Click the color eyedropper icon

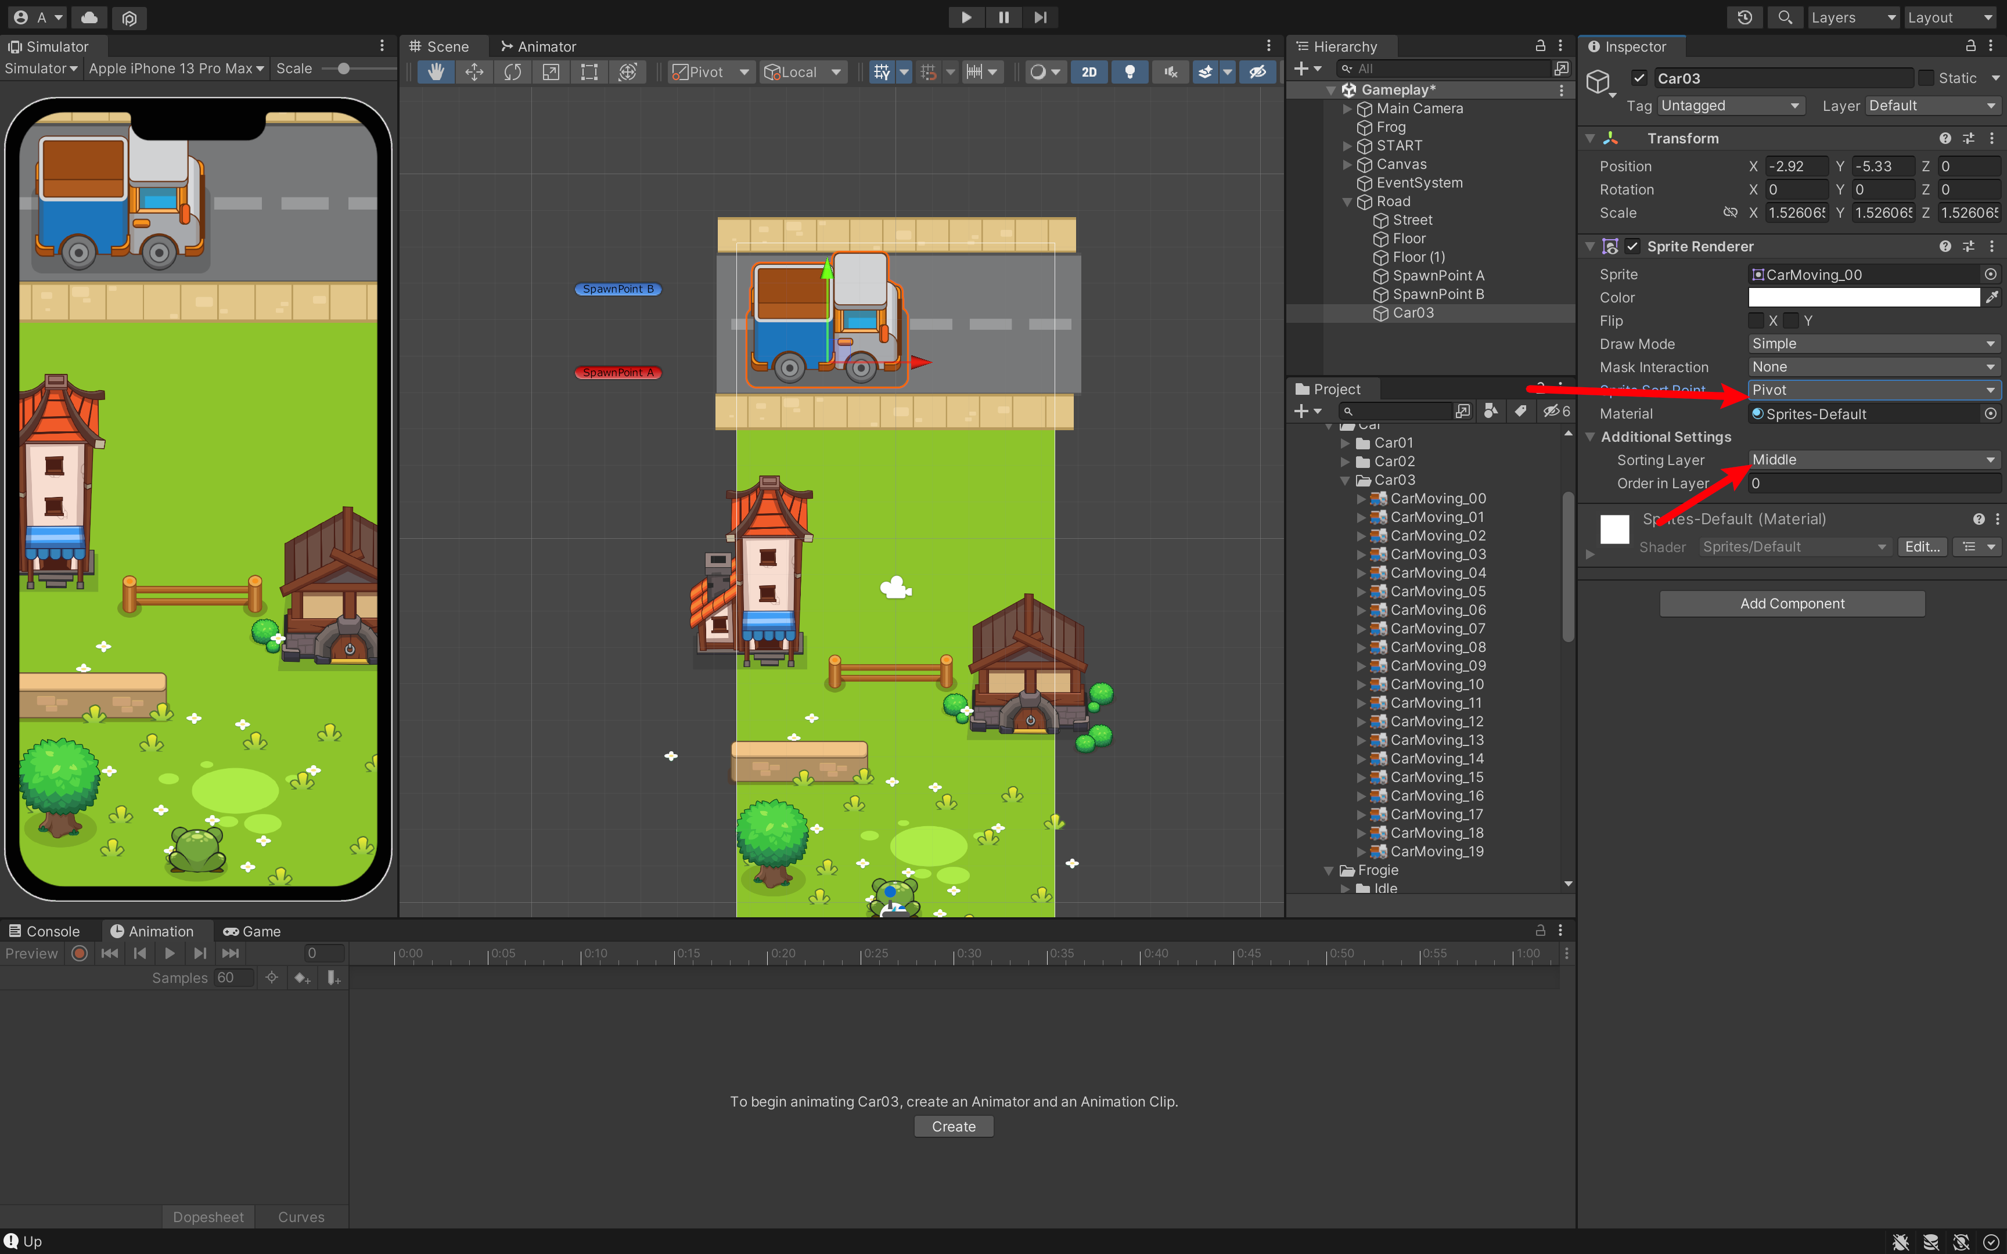(1992, 298)
